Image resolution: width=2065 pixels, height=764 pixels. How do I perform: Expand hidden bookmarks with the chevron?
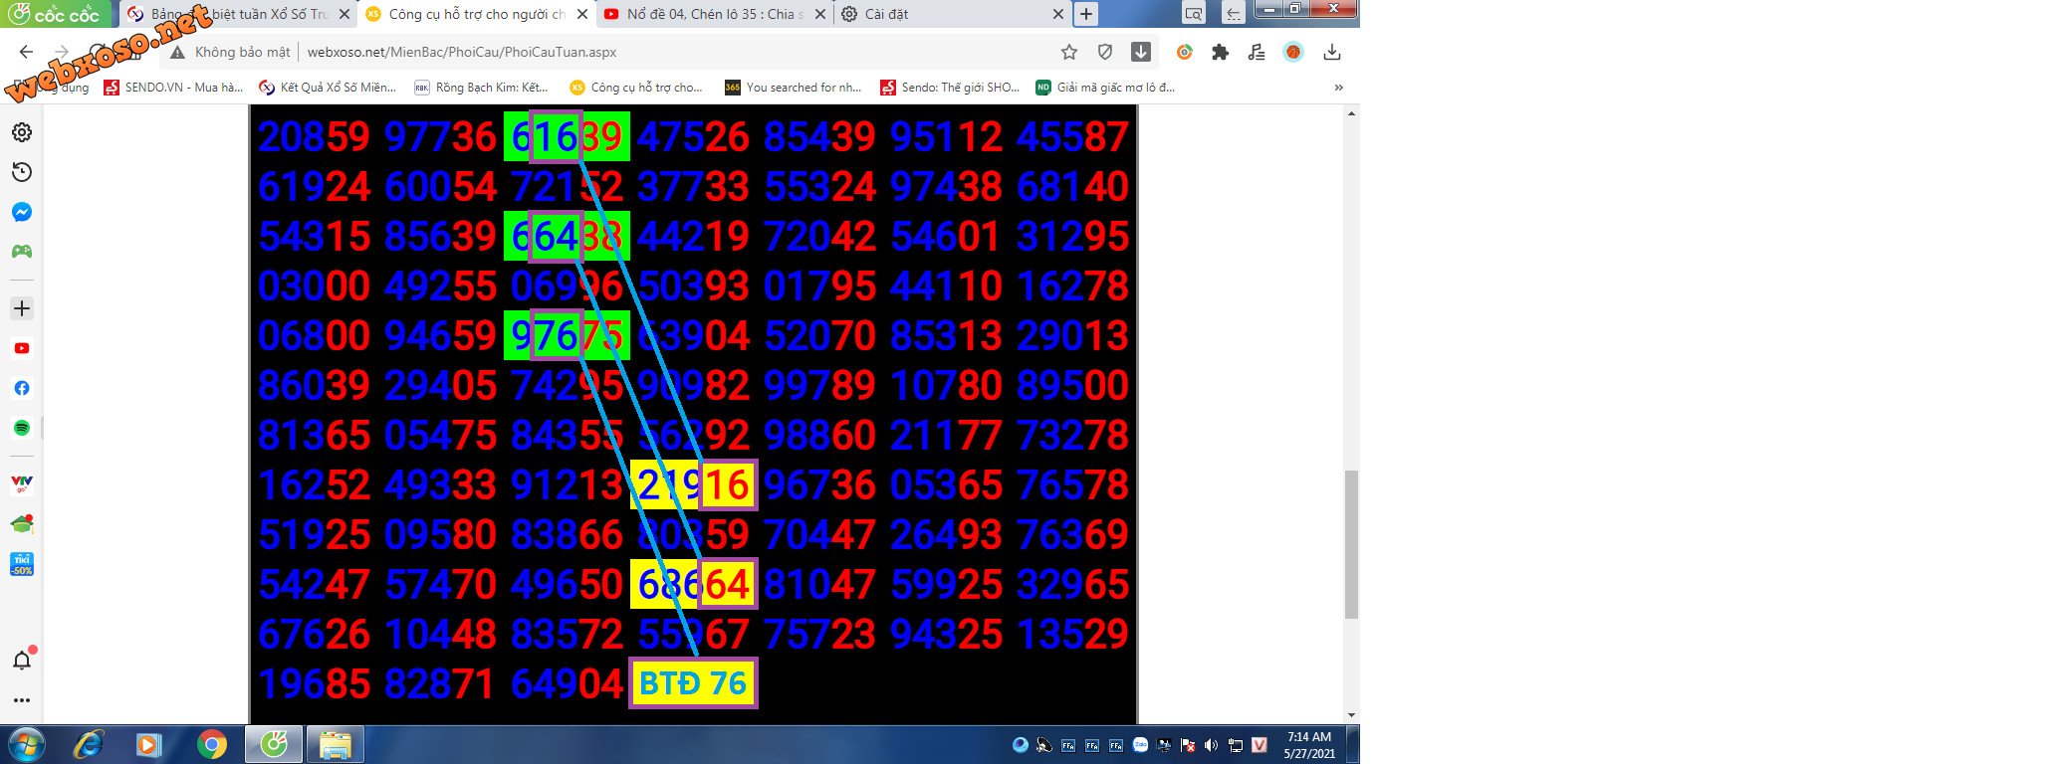coord(1338,88)
